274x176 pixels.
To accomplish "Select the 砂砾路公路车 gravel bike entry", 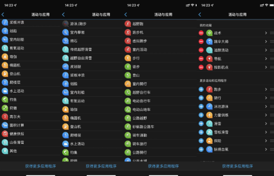I will click(x=160, y=127).
